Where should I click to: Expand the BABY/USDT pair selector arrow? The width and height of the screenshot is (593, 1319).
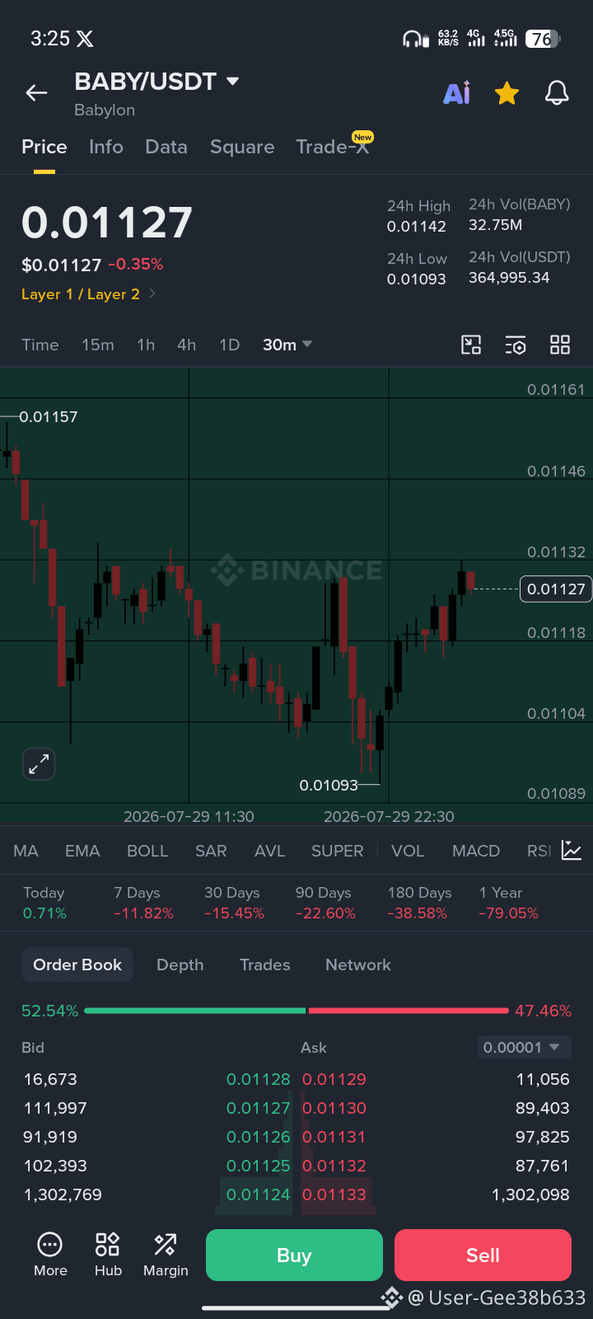click(x=232, y=81)
